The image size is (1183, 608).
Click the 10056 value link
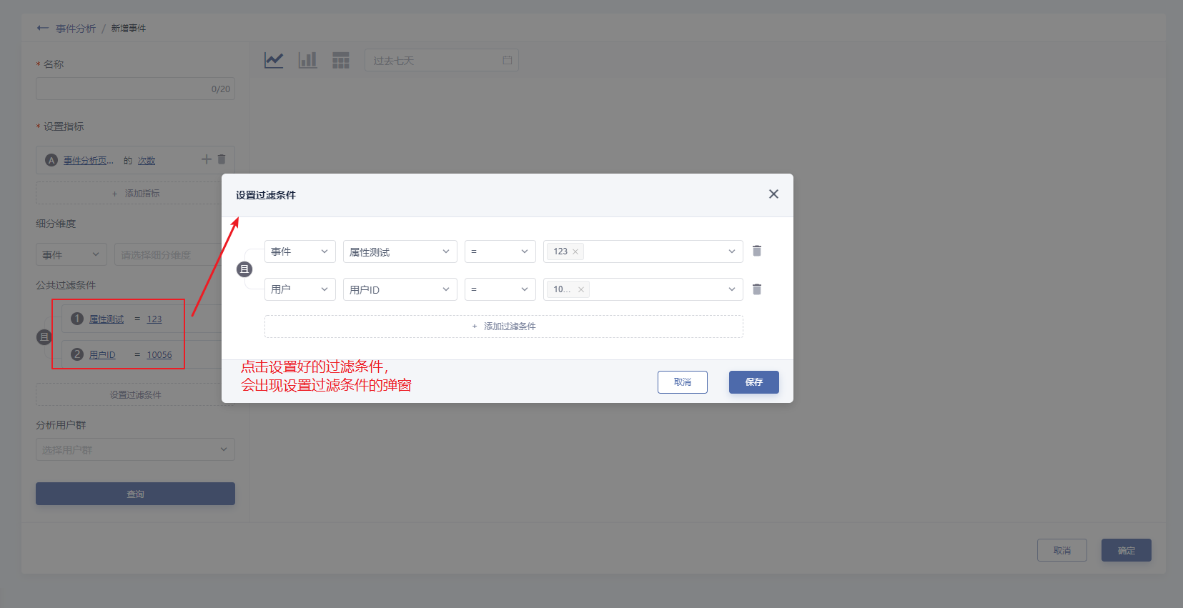(159, 355)
